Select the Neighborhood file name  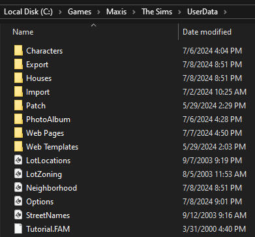[52, 188]
